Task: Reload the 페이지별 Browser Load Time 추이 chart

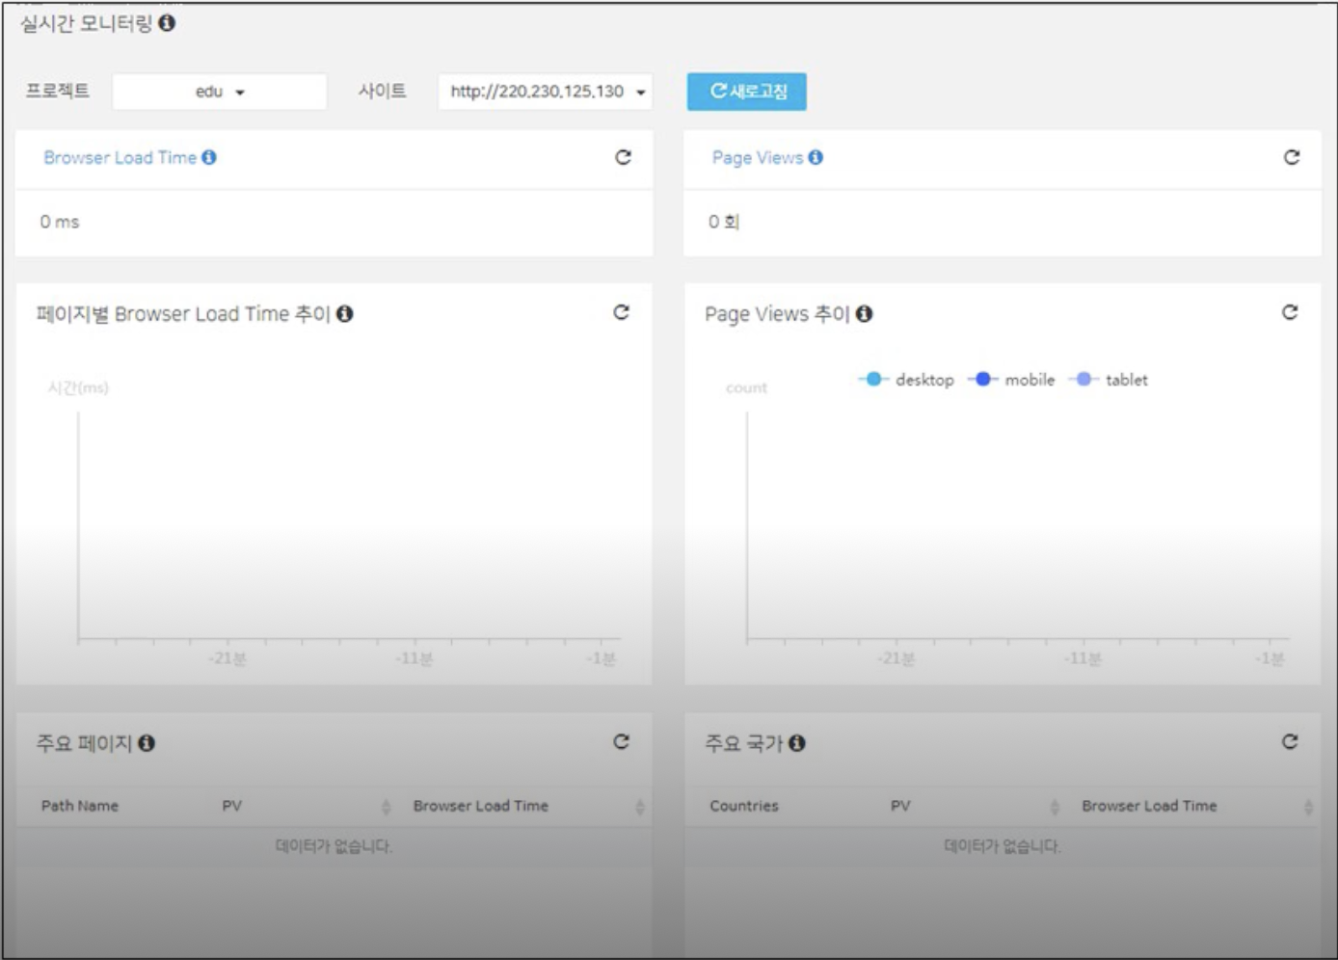Action: [621, 312]
